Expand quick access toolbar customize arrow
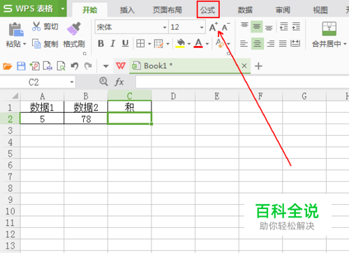Viewport: 349px width, 253px height. coord(106,66)
